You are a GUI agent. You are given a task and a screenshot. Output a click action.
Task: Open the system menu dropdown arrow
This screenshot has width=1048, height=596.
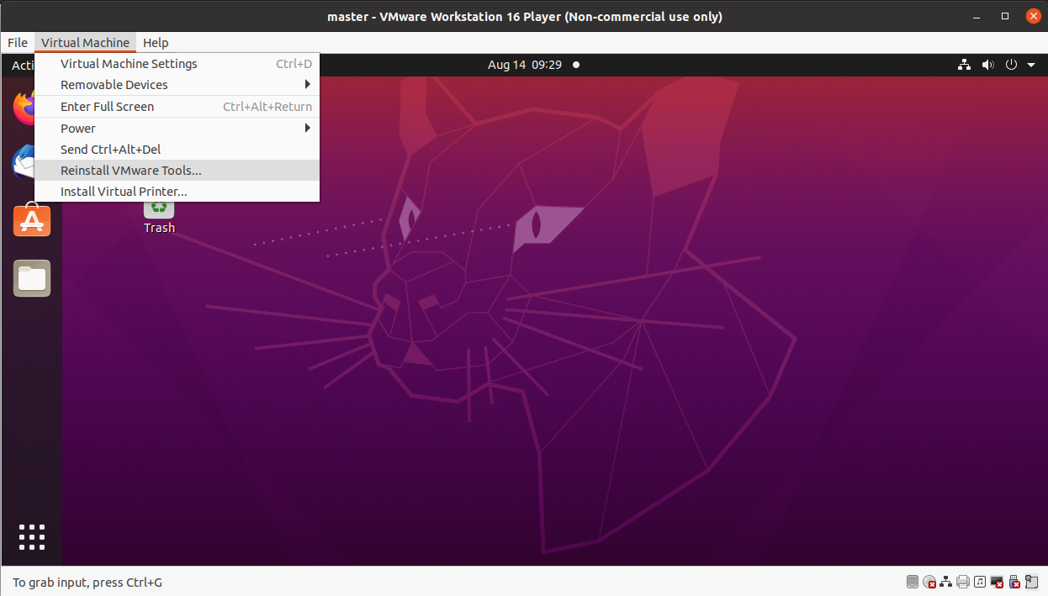click(1031, 65)
